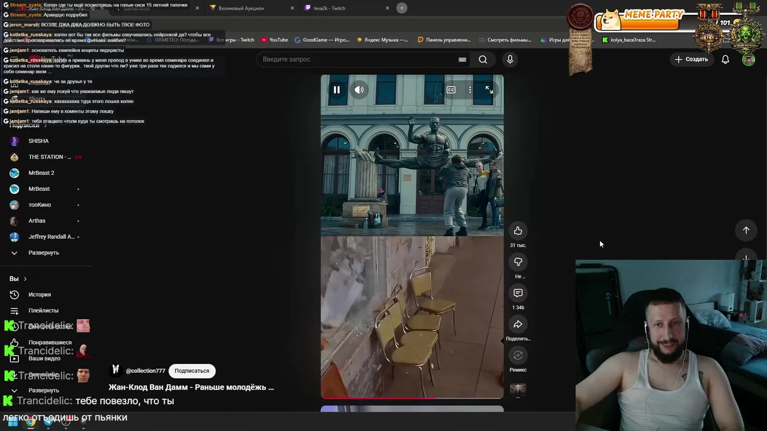Image resolution: width=767 pixels, height=431 pixels.
Task: Open a new browser tab with plus
Action: coord(402,8)
